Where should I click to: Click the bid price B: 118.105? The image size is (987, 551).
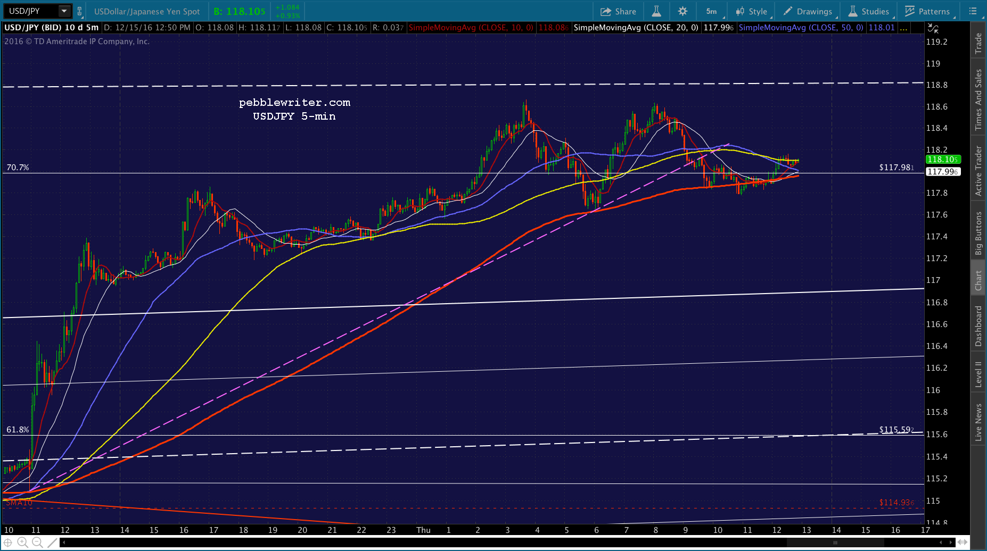240,11
